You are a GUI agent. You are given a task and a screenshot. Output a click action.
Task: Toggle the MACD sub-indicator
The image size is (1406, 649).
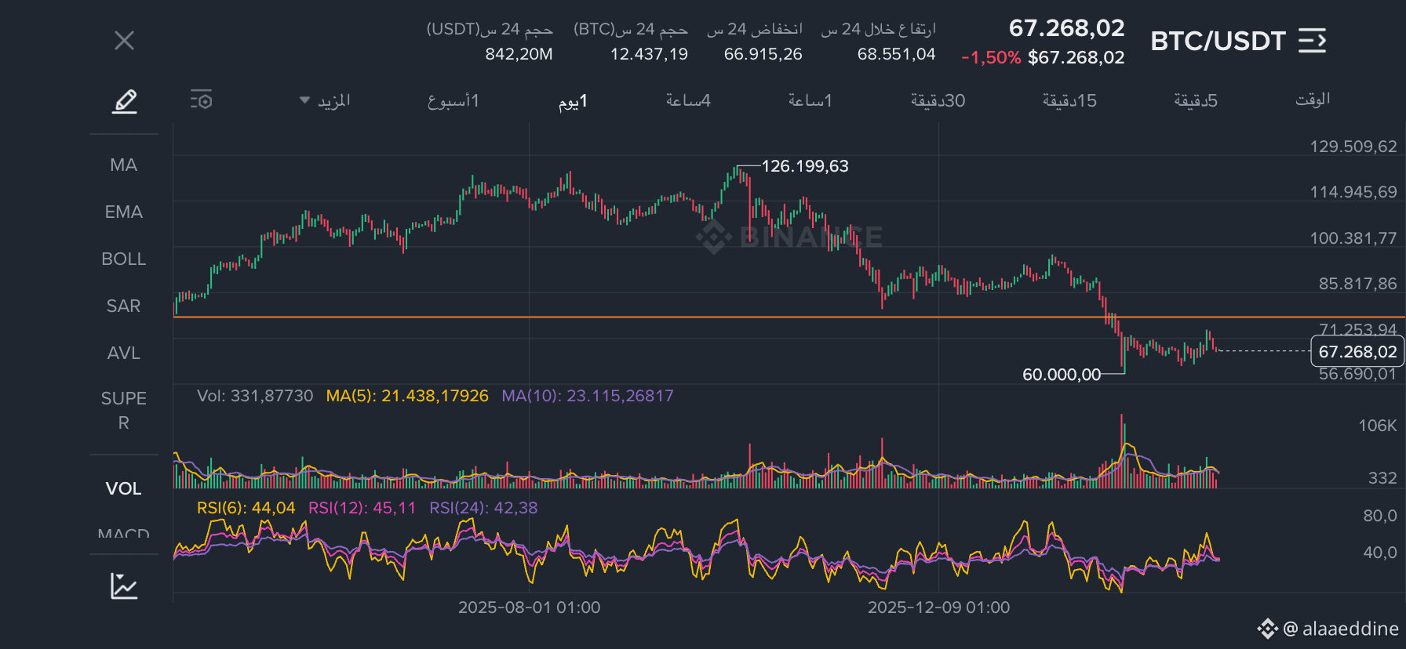124,533
